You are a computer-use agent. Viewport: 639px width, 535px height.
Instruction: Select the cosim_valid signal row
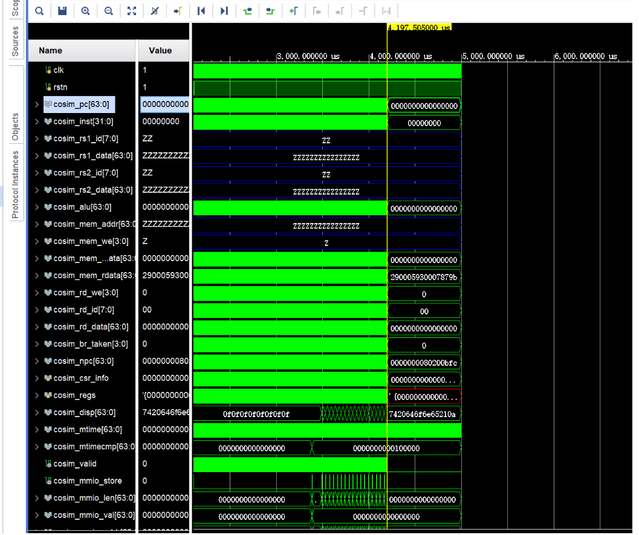point(74,464)
